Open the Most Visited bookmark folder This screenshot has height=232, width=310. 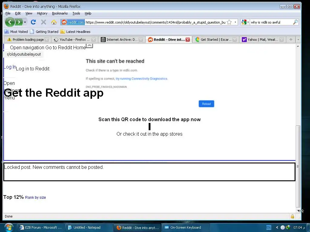click(x=16, y=31)
